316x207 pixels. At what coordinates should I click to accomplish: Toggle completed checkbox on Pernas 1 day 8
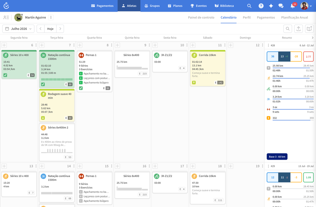click(81, 88)
